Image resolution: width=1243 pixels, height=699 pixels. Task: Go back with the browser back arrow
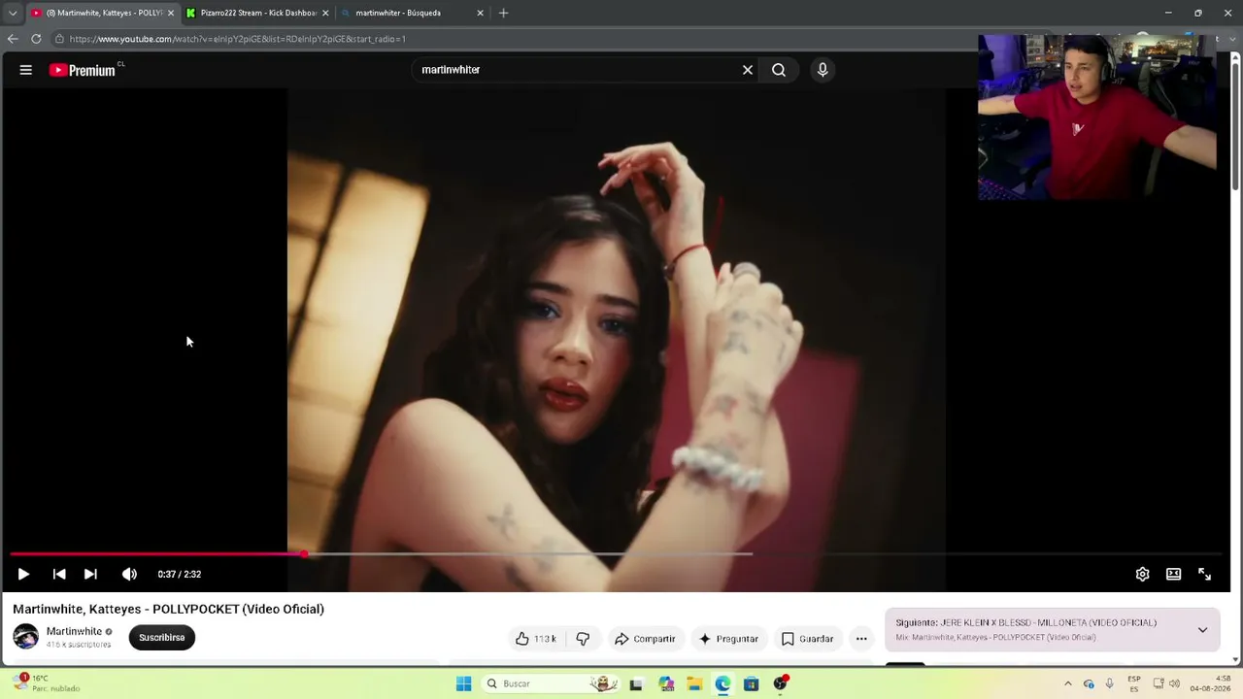pos(13,39)
